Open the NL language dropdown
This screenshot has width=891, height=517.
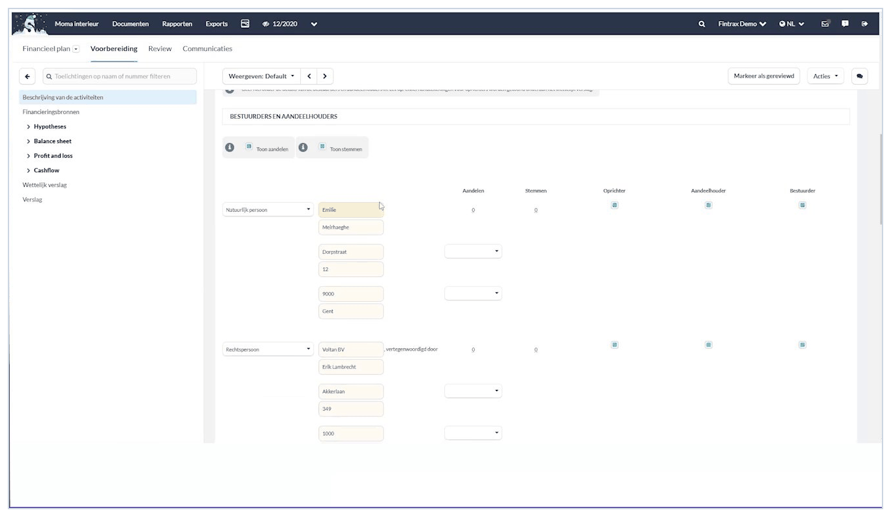click(791, 23)
